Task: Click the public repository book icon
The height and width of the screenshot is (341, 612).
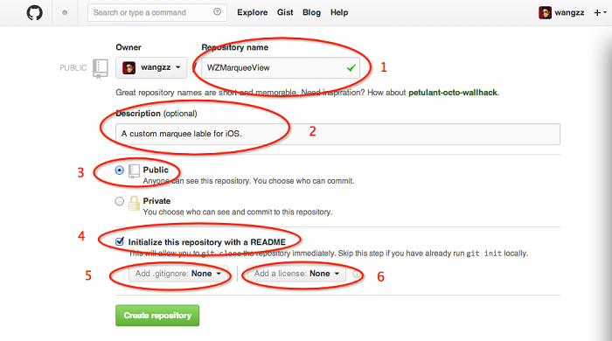Action: tap(134, 170)
